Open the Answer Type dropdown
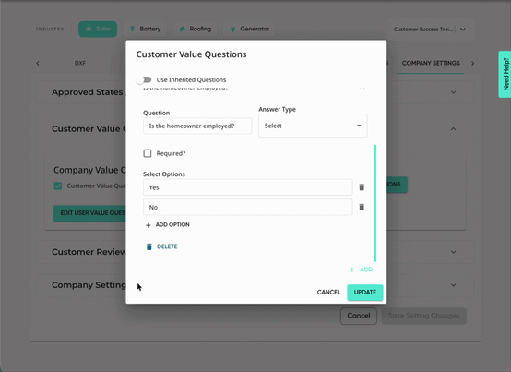Image resolution: width=511 pixels, height=372 pixels. [x=313, y=126]
